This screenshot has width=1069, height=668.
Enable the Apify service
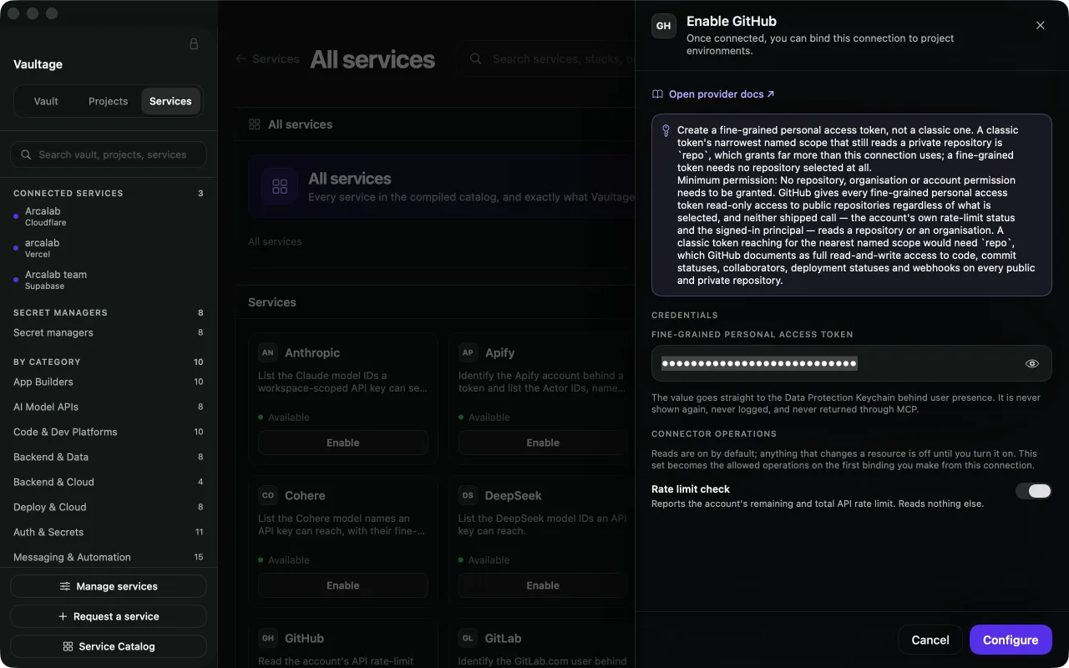click(543, 443)
